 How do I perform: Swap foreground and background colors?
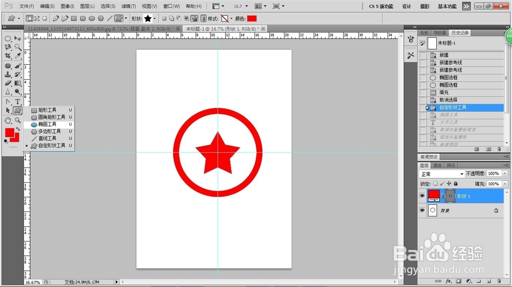(x=18, y=129)
